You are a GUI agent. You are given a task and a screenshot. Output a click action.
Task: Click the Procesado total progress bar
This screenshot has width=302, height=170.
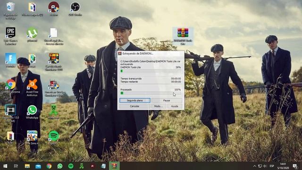coord(151,93)
